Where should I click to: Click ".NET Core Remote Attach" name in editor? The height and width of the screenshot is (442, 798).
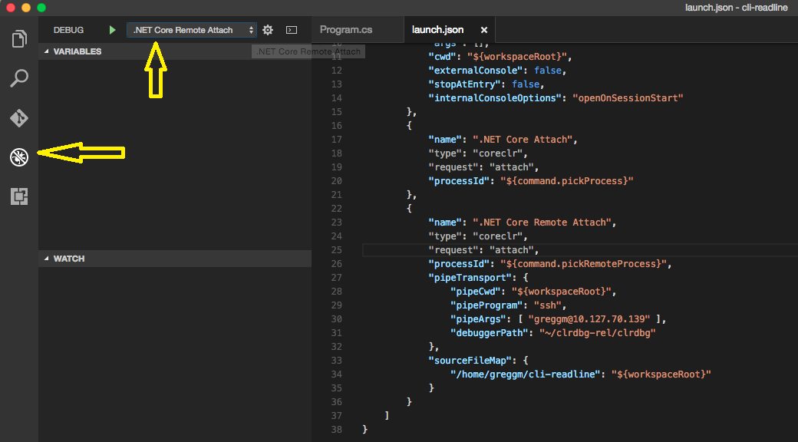point(542,223)
